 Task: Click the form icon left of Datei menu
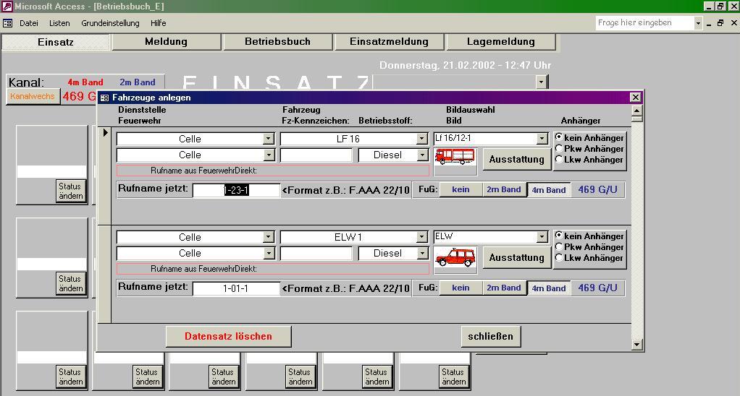[7, 23]
